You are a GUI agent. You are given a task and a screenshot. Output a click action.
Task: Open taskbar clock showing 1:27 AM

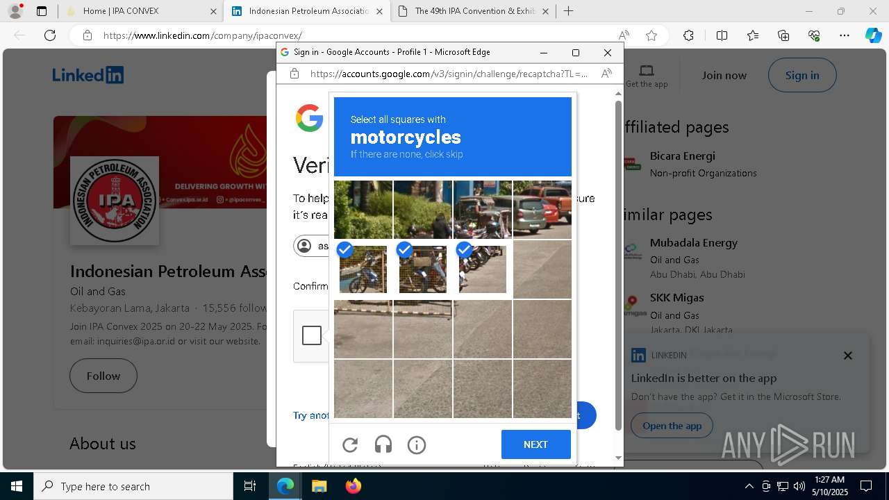pos(830,486)
